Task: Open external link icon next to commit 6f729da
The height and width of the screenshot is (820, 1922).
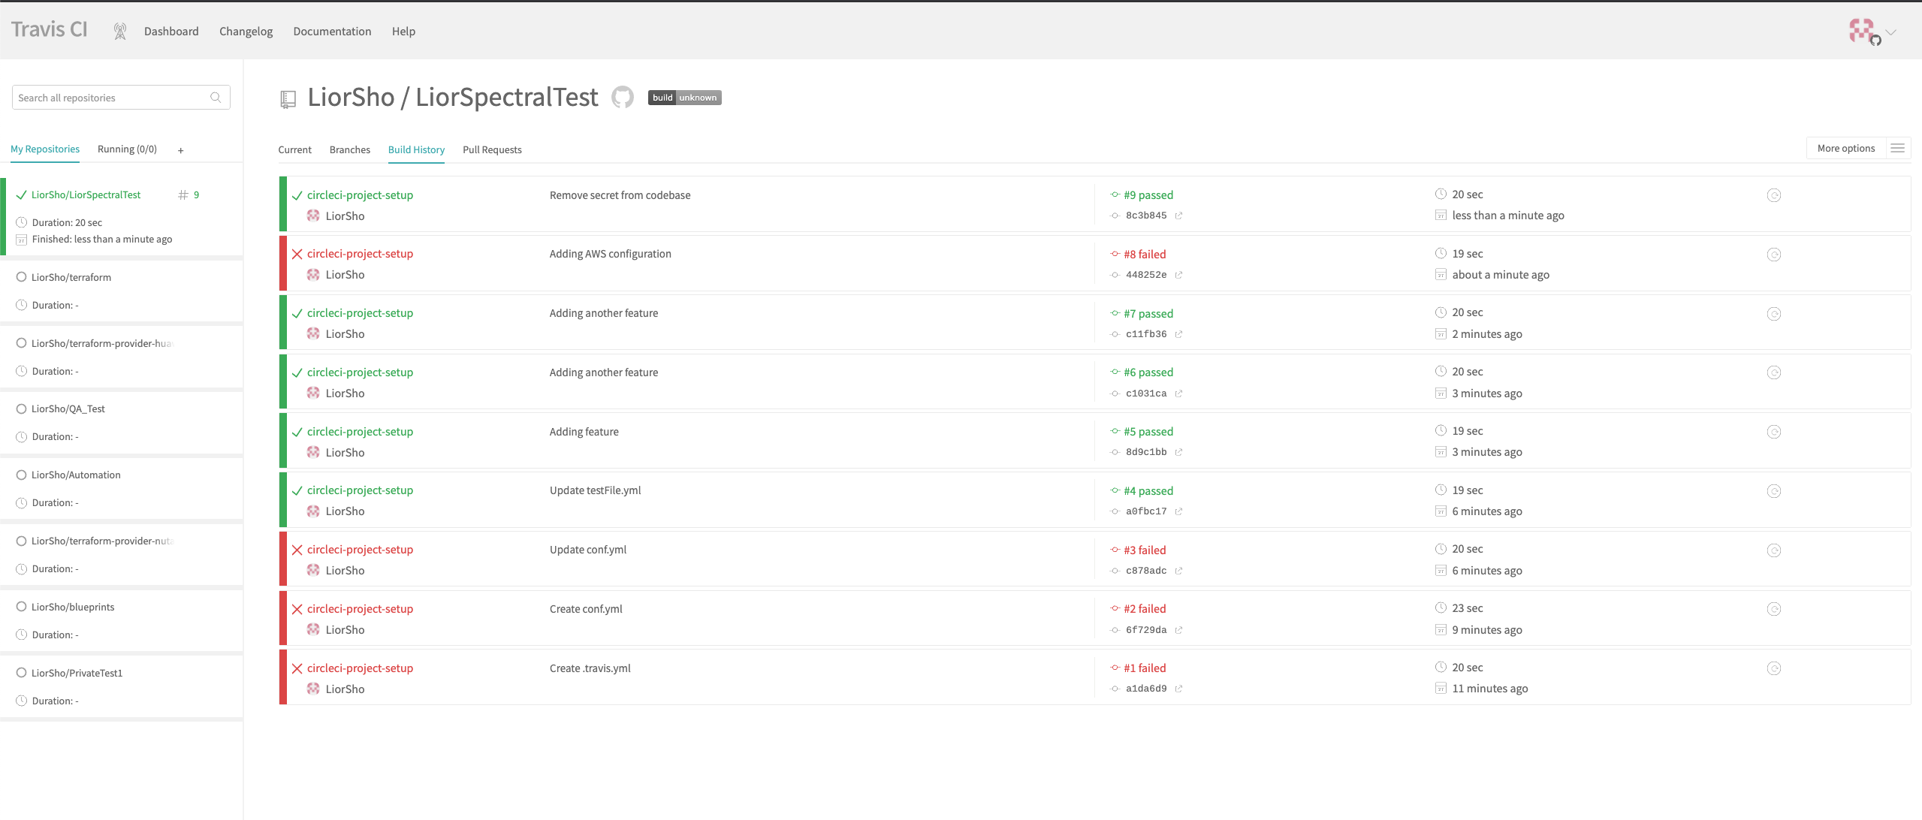Action: pyautogui.click(x=1179, y=630)
